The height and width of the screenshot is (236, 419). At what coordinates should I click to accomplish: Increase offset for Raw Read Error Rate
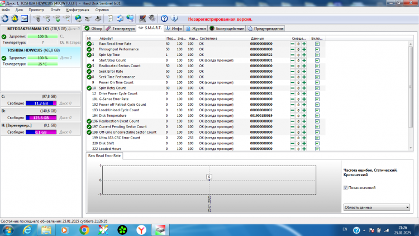click(x=304, y=44)
